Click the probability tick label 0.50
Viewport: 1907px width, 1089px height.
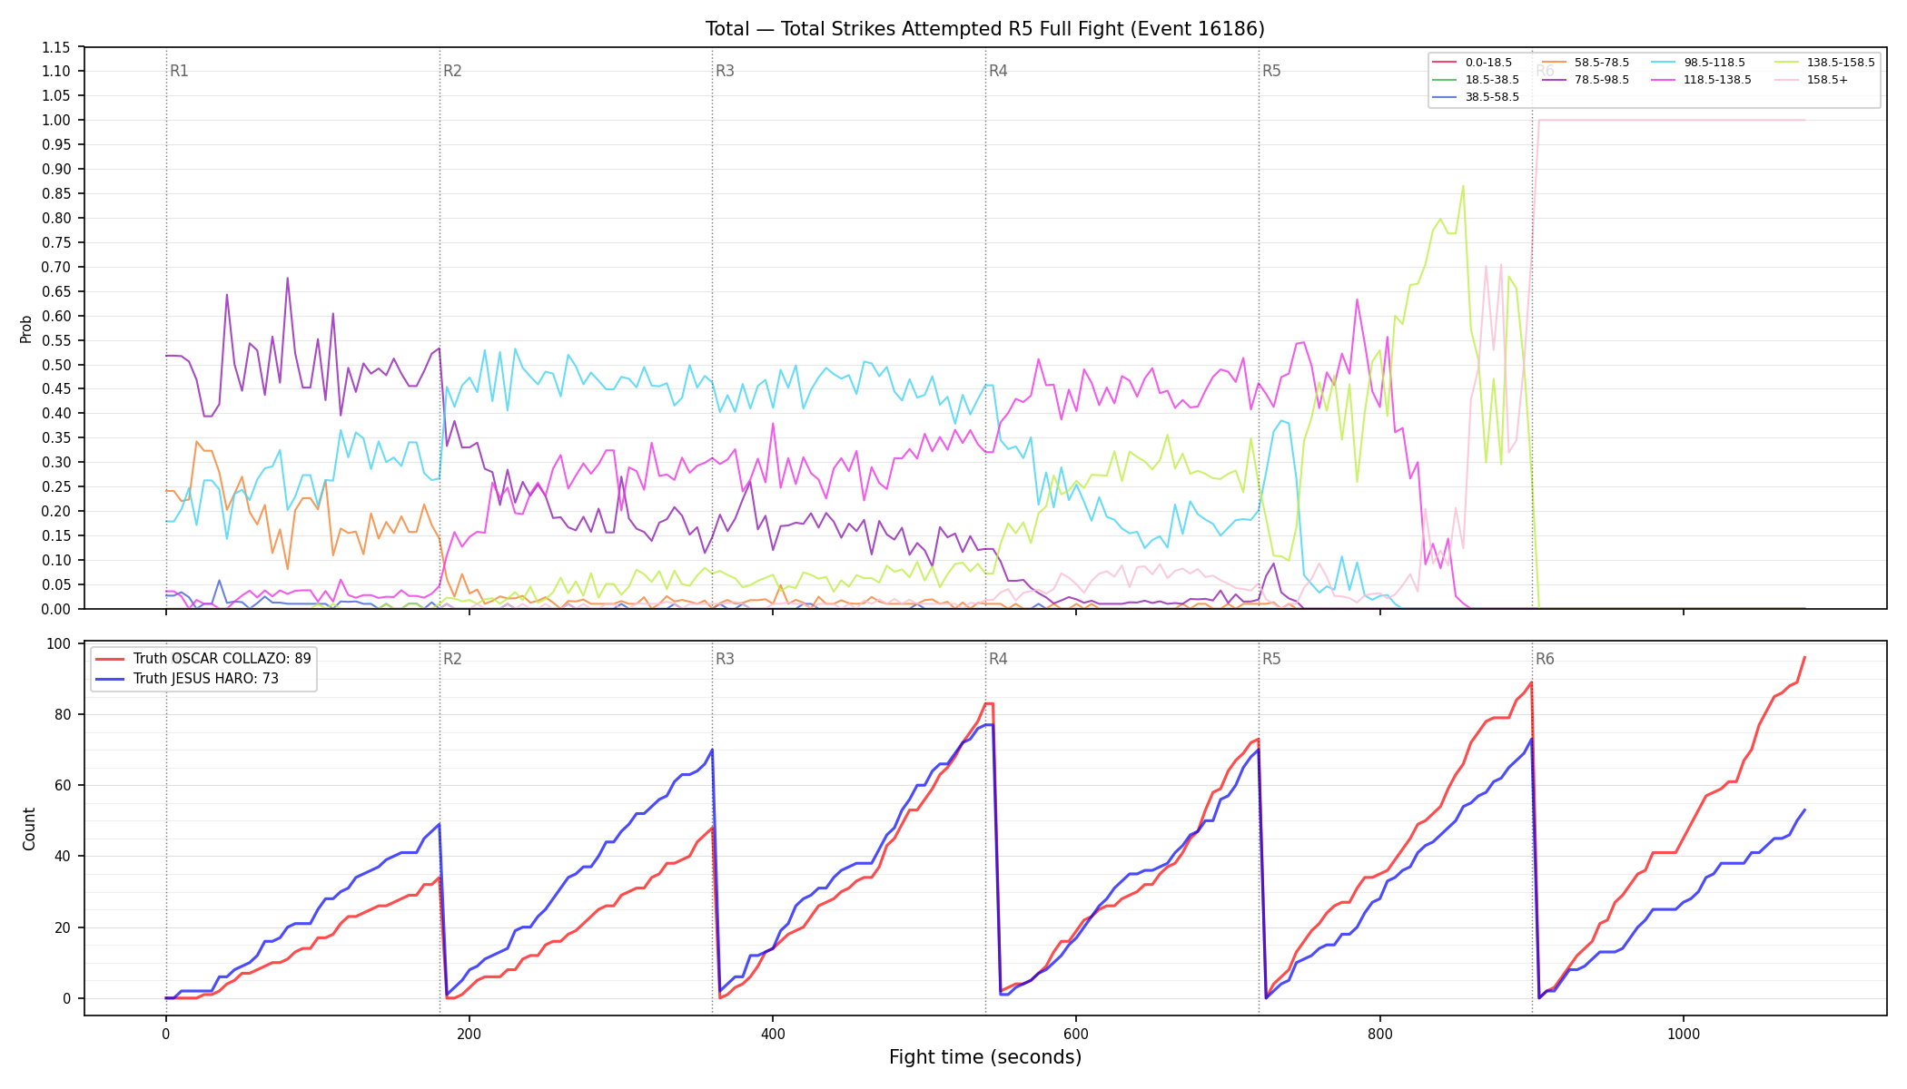point(56,365)
